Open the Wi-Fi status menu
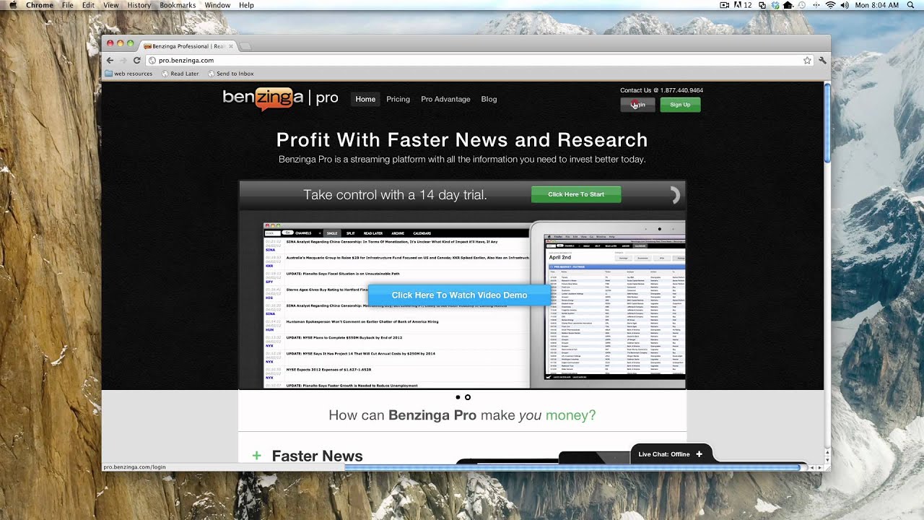The height and width of the screenshot is (520, 924). point(830,5)
